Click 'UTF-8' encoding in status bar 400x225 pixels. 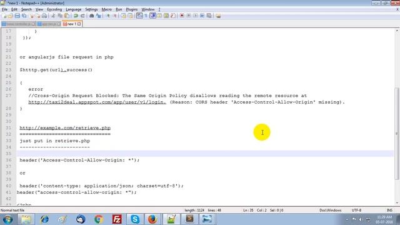(356, 211)
